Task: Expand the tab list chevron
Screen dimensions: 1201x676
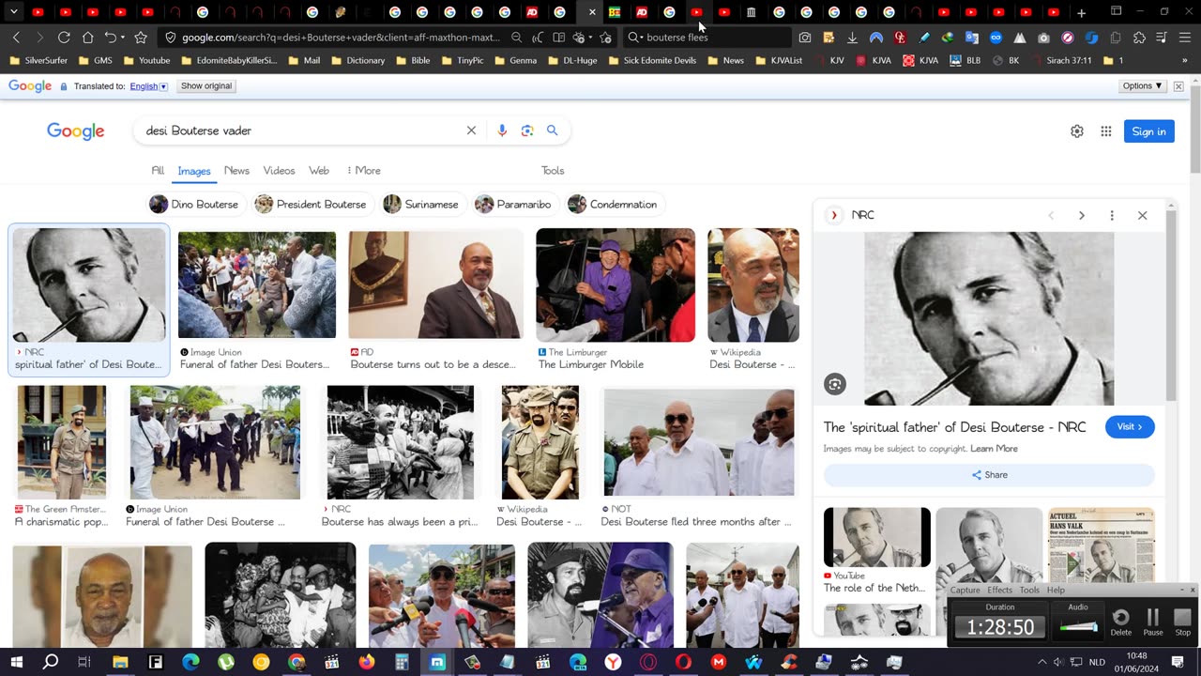Action: pos(14,12)
